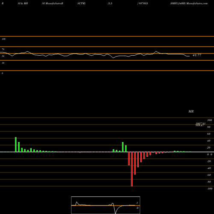
Task: Click the RSI axis label 70
Action: coord(3,49)
